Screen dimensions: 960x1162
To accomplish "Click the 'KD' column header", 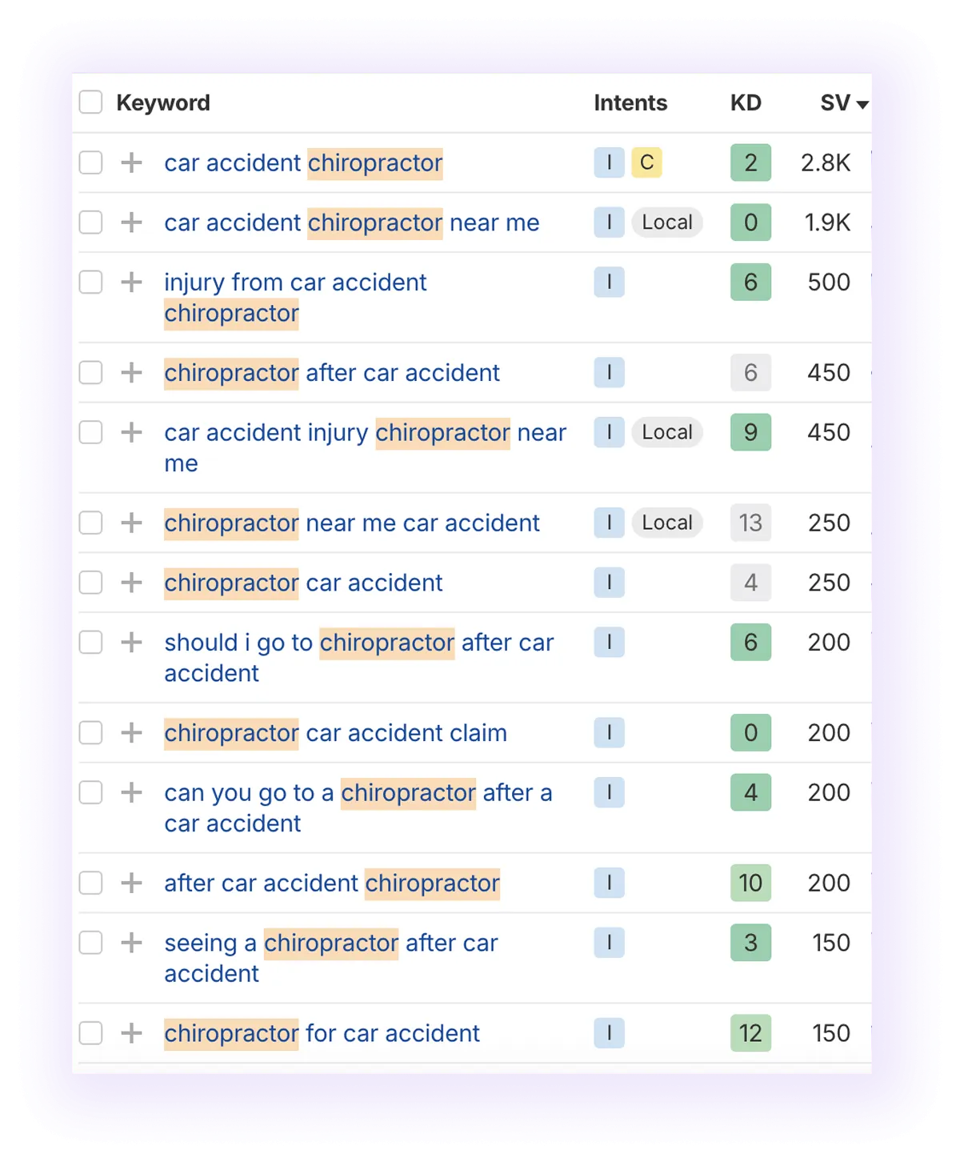I will 746,102.
